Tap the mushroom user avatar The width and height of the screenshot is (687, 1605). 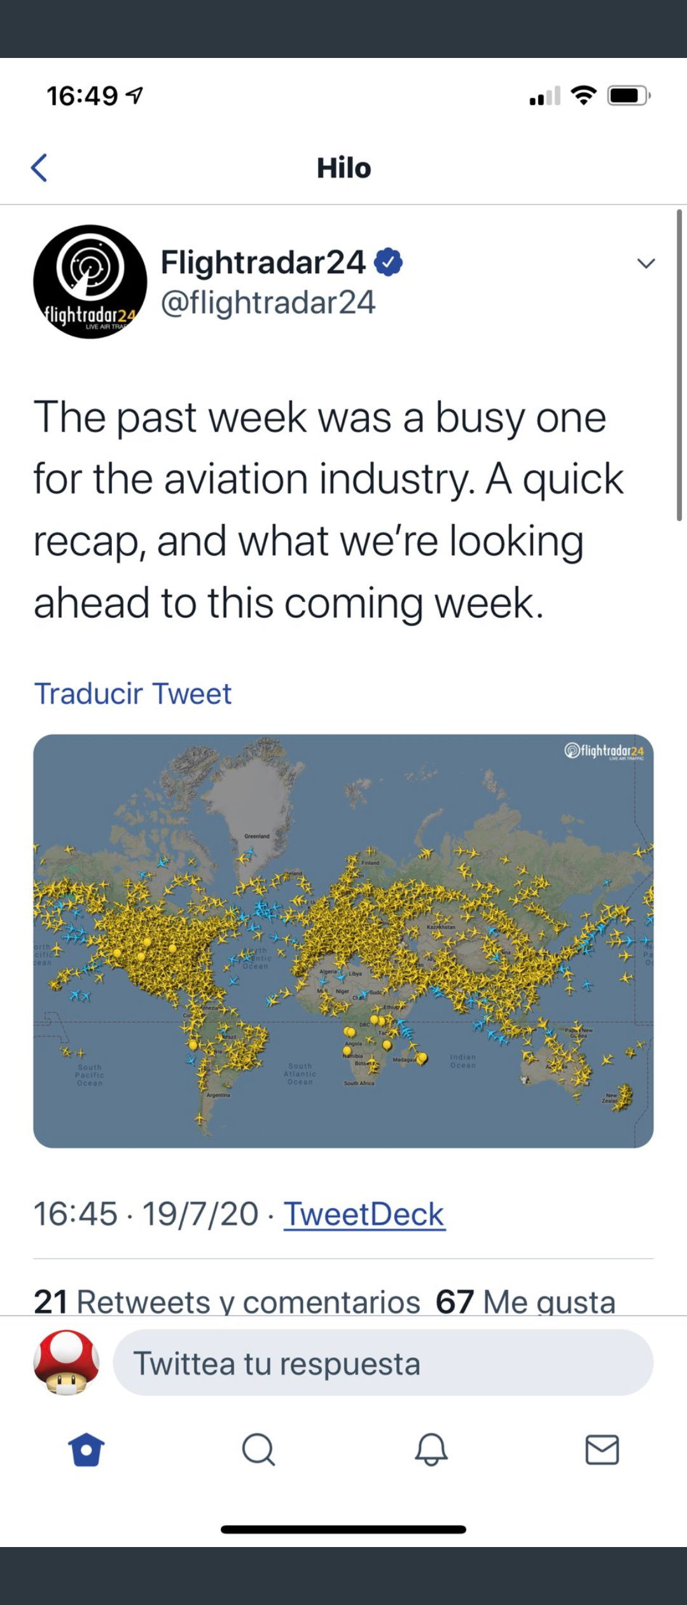(x=66, y=1362)
